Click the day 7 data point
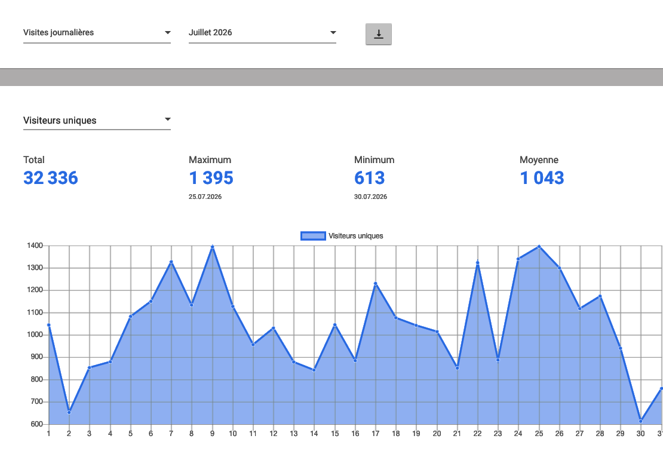Screen dimensions: 663x451 [x=171, y=262]
